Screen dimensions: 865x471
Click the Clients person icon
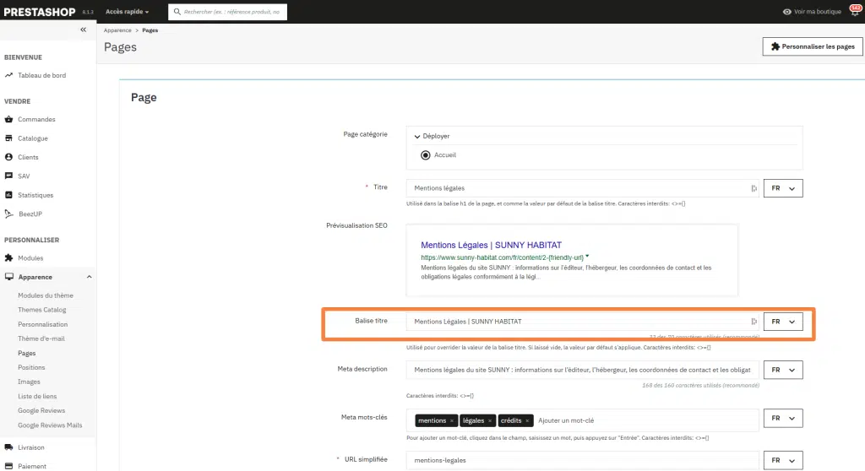click(8, 157)
